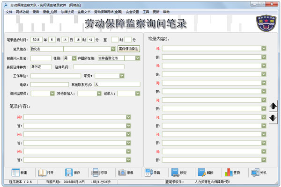Open the 劳动保障网络(全国) menu
The image size is (281, 187).
[x=108, y=12]
